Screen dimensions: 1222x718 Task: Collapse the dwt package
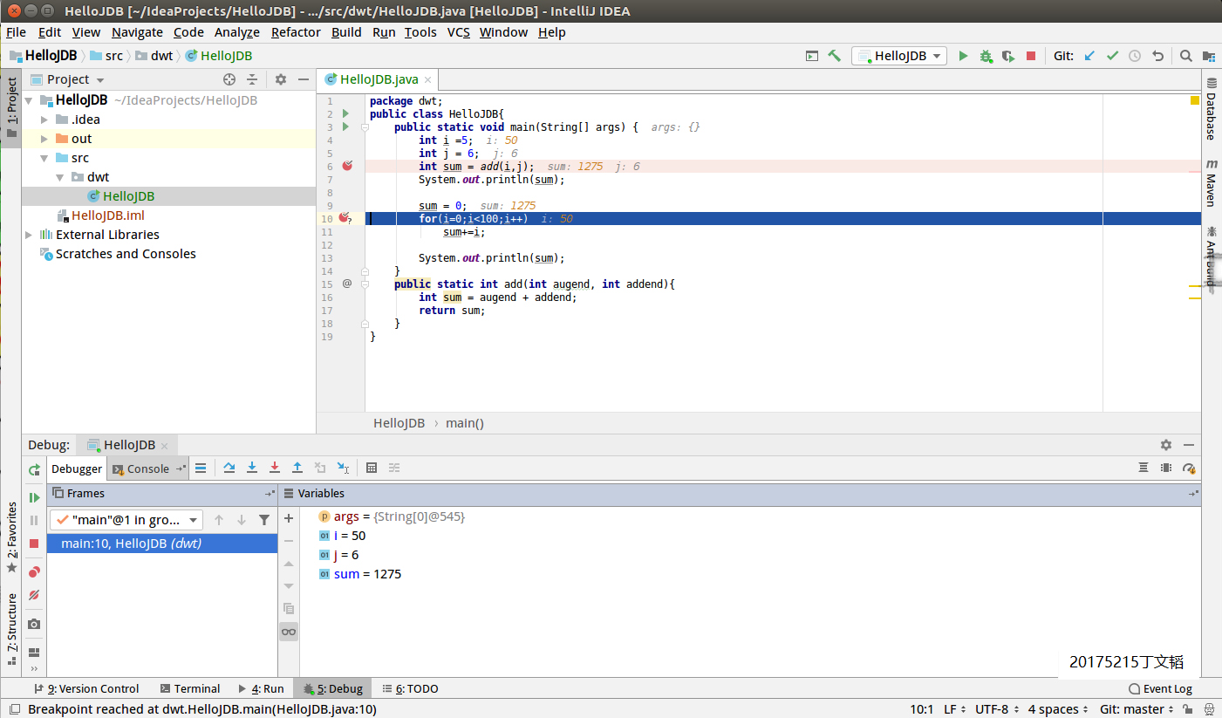click(x=60, y=177)
